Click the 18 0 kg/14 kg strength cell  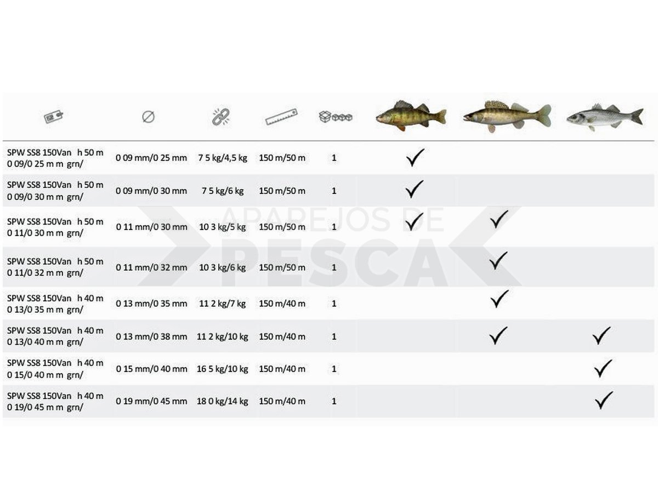coord(222,402)
